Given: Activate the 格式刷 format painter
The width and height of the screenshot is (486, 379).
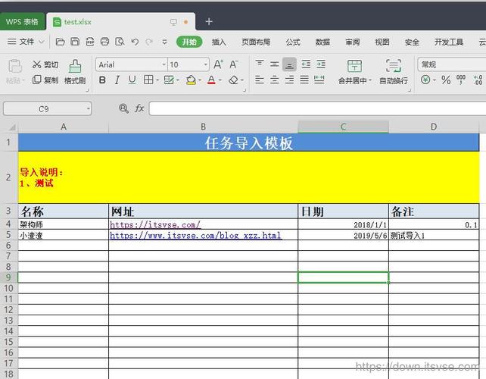Looking at the screenshot, I should tap(75, 72).
